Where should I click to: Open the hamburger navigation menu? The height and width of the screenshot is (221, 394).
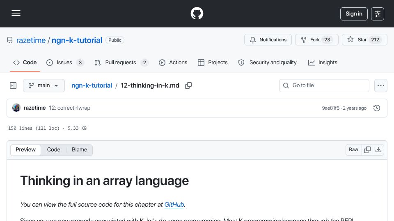(16, 13)
